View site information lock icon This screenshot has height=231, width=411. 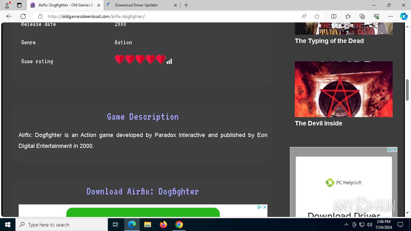(x=40, y=16)
